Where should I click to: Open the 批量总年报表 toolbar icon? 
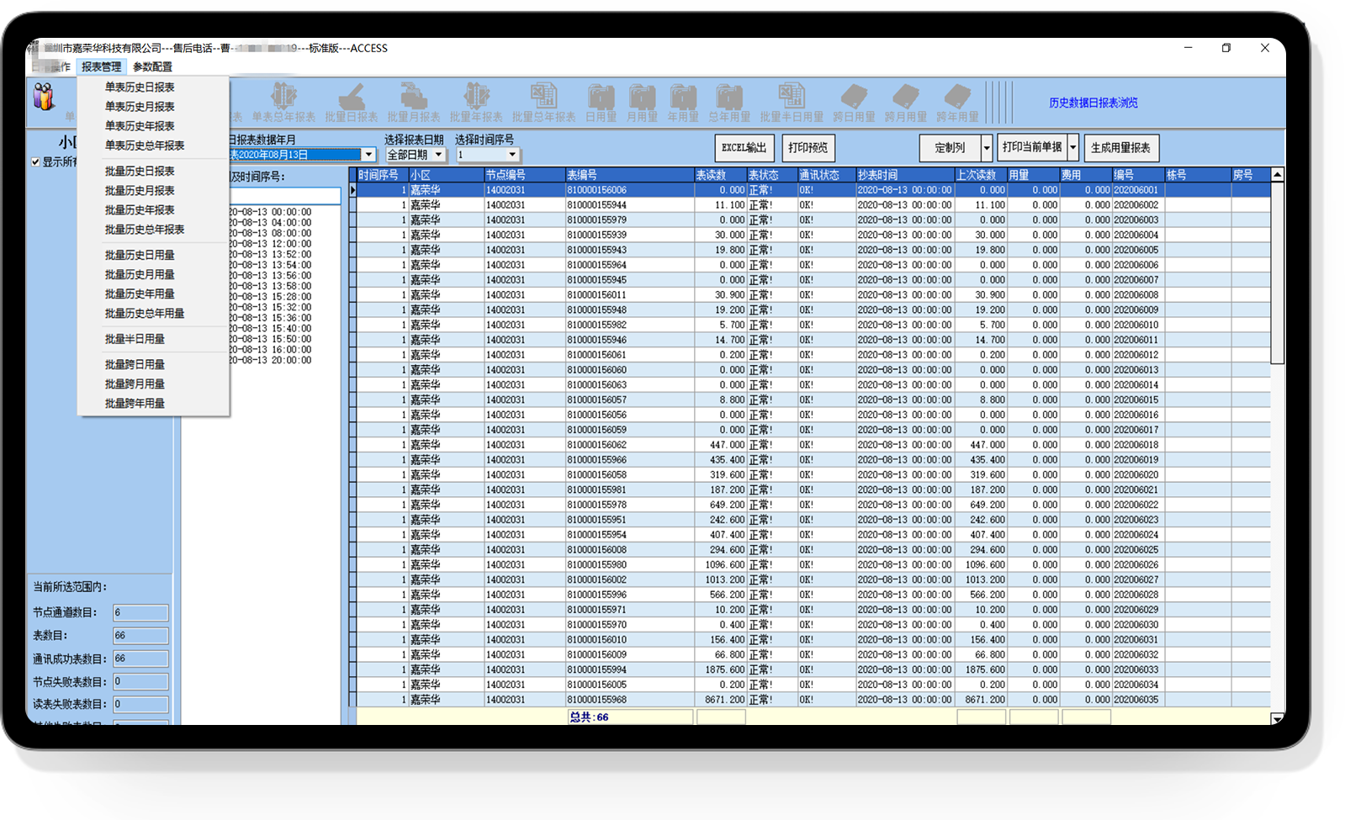click(543, 103)
